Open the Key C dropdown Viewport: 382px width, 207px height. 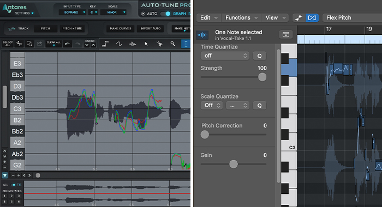93,13
